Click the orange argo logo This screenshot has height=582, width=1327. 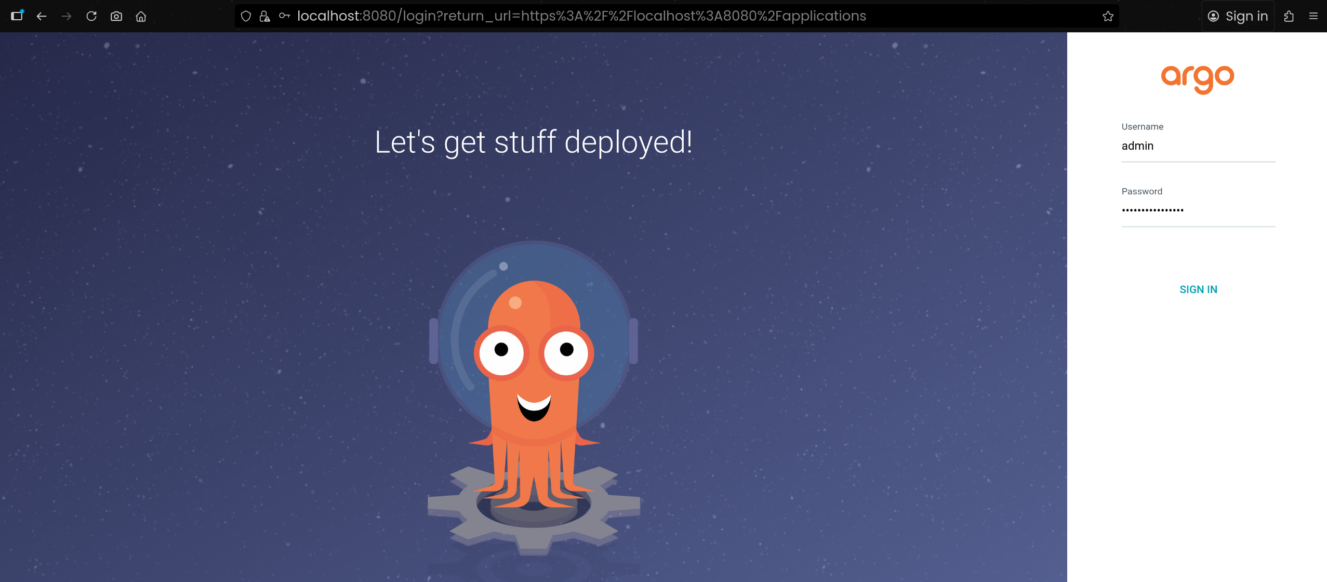click(1198, 79)
